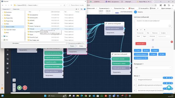The image size is (175, 98).
Task: Open bot settings gear in dark sidebar
Action: pos(7,54)
